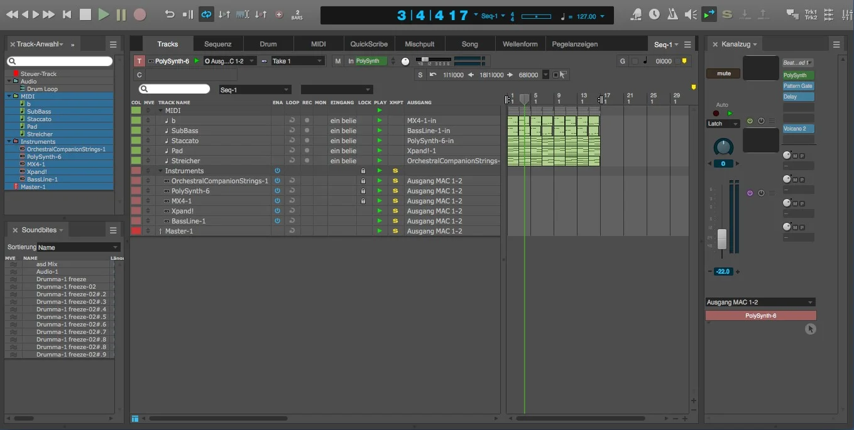This screenshot has height=430, width=854.
Task: Toggle the green auto-scroll arrow button
Action: point(709,14)
